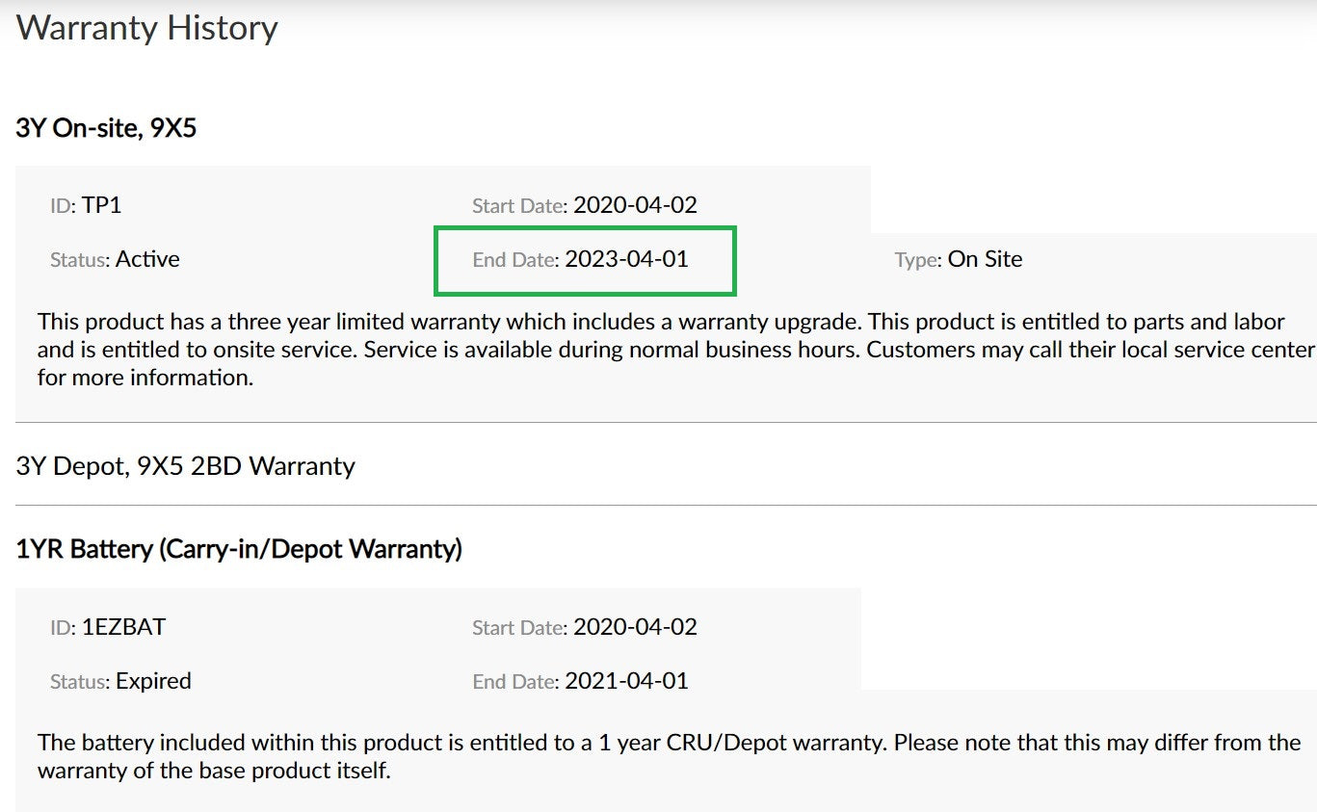
Task: Click the ID label in the TP1 section
Action: coord(63,205)
